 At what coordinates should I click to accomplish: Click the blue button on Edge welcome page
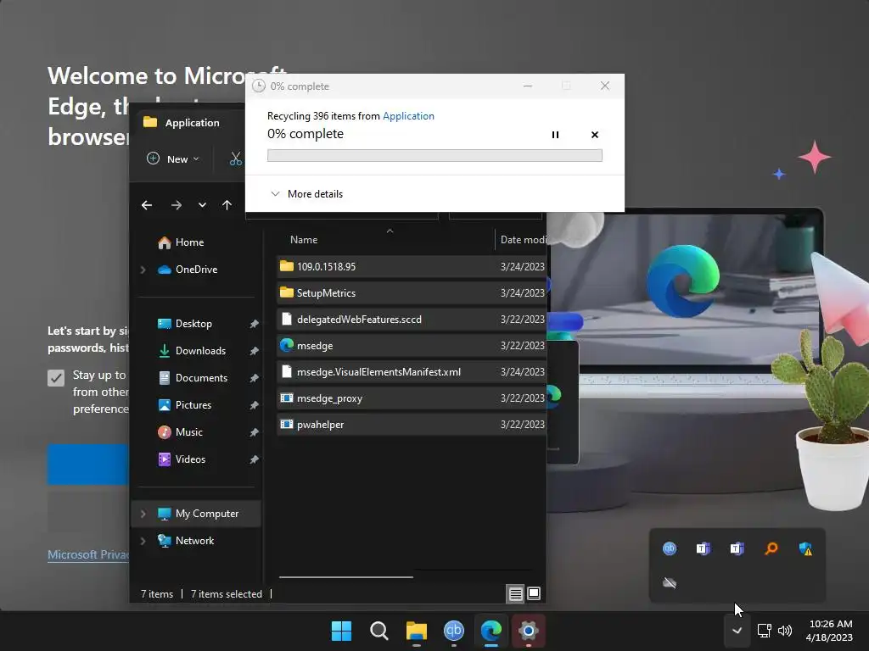88,465
